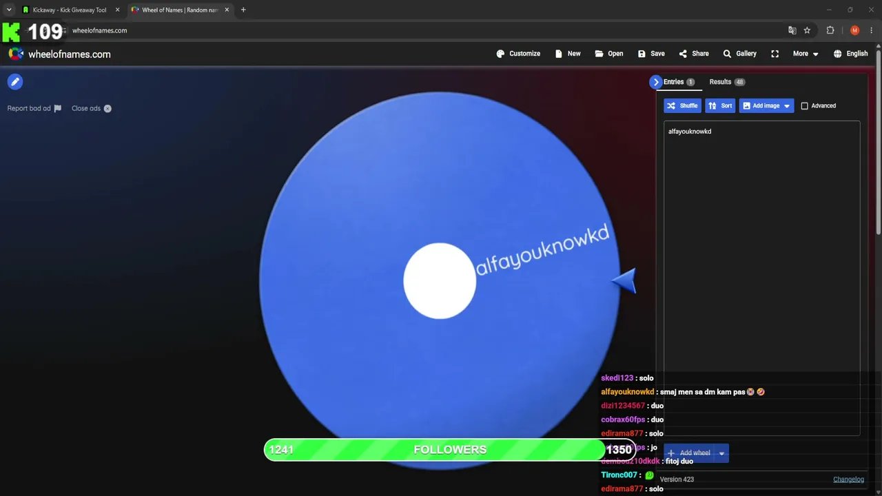
Task: Click the Open folder button
Action: pos(609,54)
